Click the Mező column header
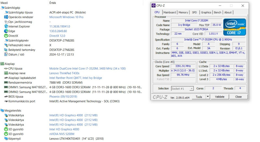Image resolution: width=260 pixels, height=142 pixels. point(4,3)
